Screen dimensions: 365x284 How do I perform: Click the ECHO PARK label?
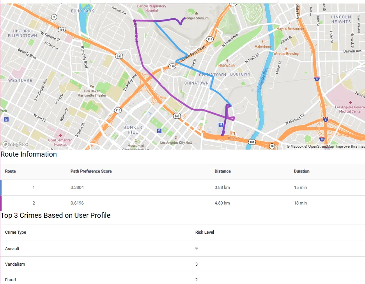[83, 11]
